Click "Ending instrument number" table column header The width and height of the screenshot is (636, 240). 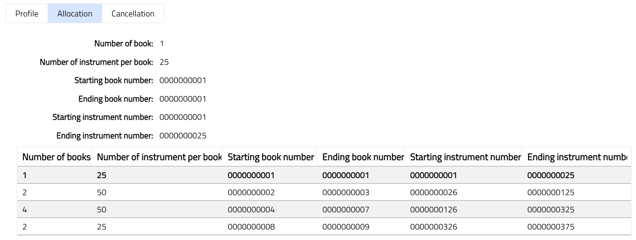point(577,157)
